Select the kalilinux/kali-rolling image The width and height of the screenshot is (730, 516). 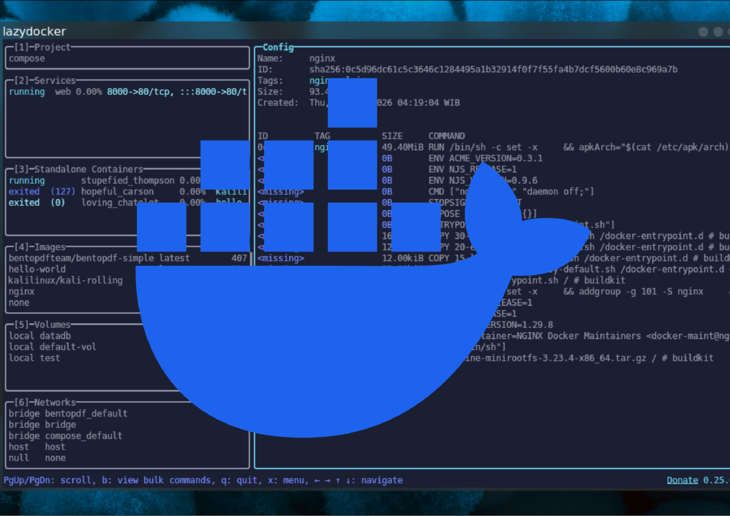[65, 281]
